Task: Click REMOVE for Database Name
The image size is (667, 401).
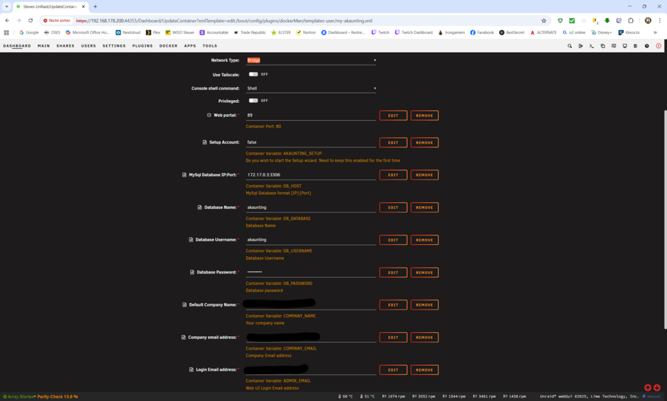Action: click(424, 208)
